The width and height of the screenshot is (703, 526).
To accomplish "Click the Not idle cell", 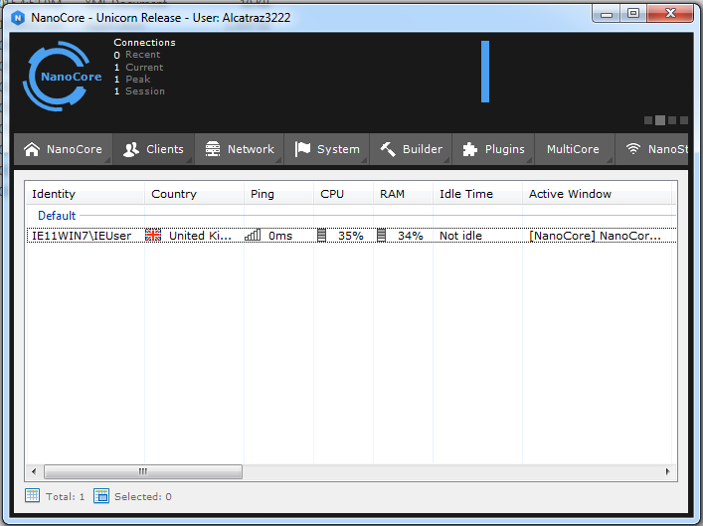I will point(460,236).
